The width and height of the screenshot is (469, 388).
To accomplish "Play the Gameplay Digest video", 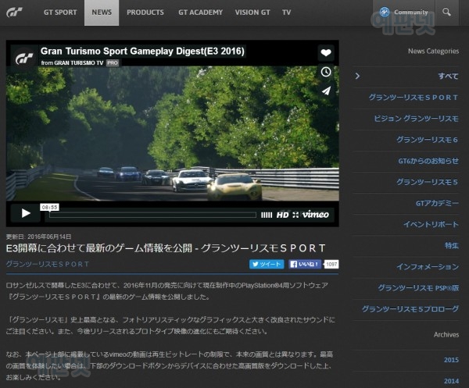I will (26, 213).
